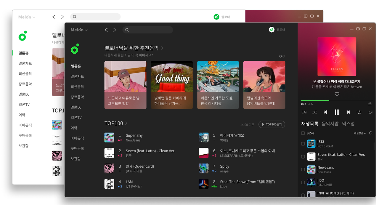This screenshot has width=379, height=205.
Task: Click the green Melon logo in light window
Action: (23, 36)
